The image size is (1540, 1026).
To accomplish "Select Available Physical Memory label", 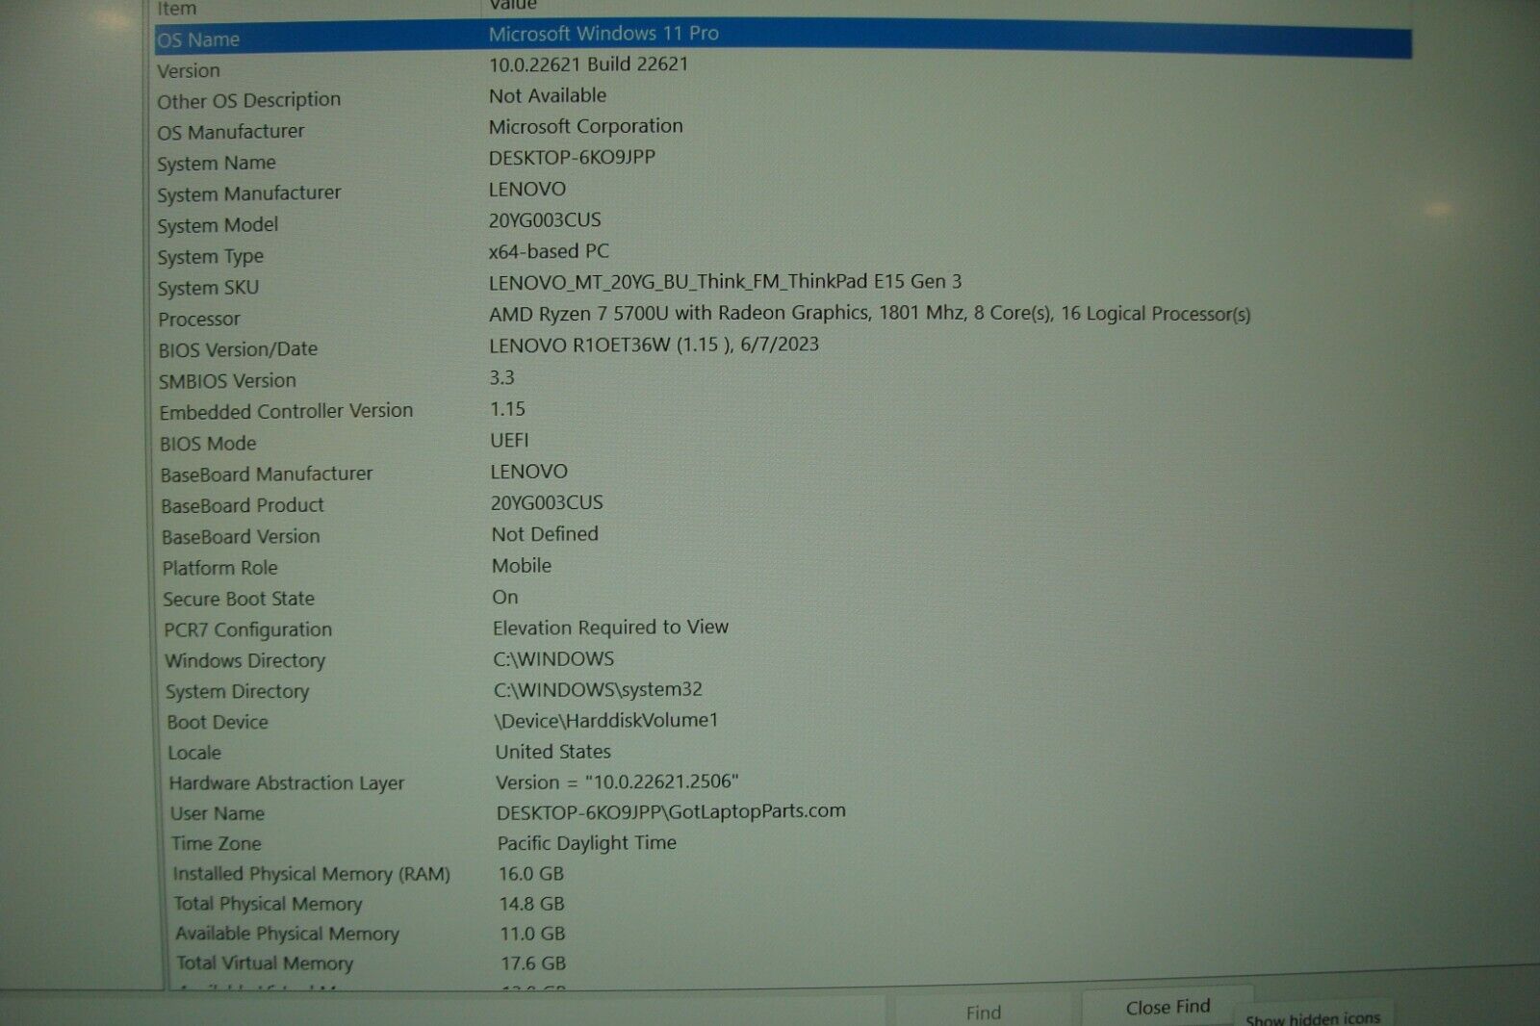I will (287, 934).
